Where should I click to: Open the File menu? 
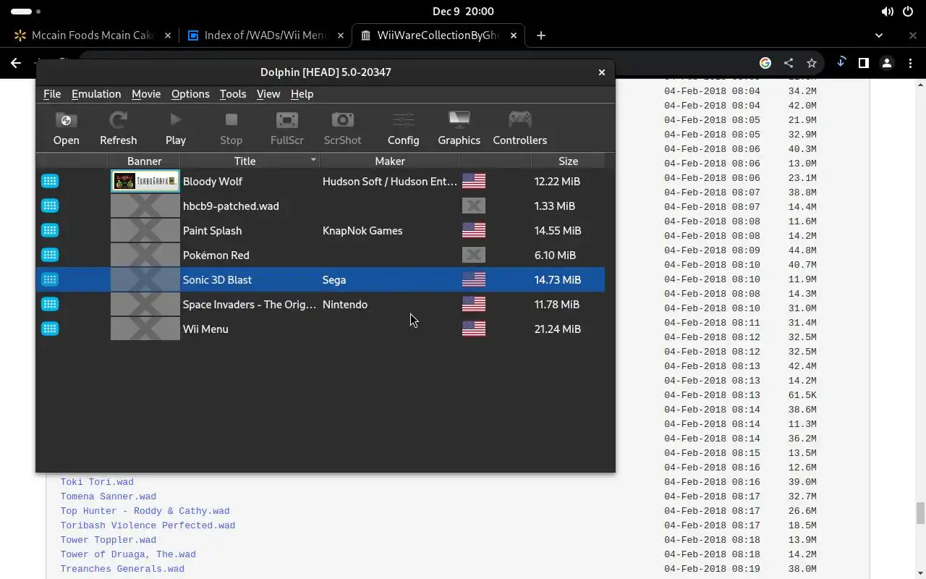pyautogui.click(x=52, y=94)
